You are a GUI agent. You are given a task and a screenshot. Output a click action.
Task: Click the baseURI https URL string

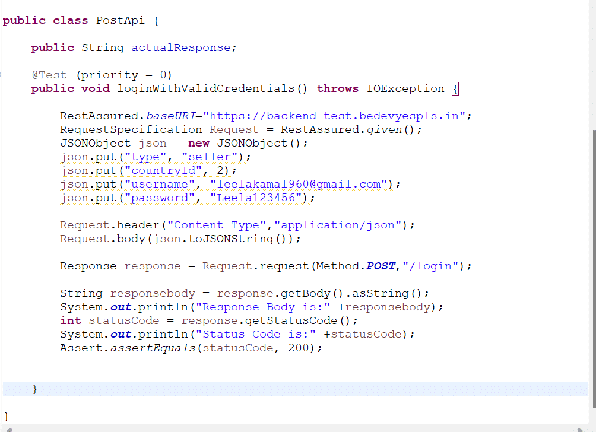334,116
